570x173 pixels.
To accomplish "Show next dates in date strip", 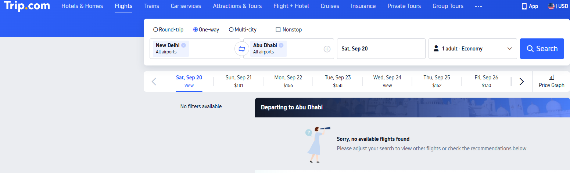I will (521, 82).
